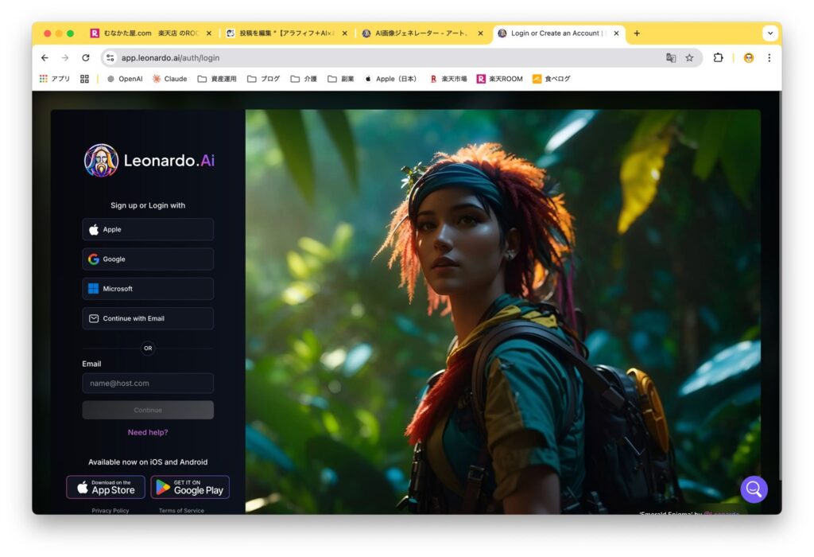Open the browser extensions puzzle icon
Image resolution: width=814 pixels, height=557 pixels.
(719, 58)
